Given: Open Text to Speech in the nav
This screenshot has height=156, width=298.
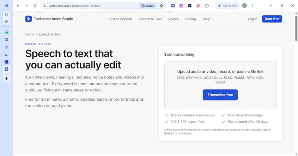Looking at the screenshot, I should tap(120, 19).
